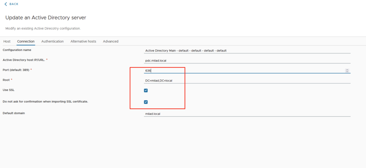
Task: Increase port with the stepper up arrow
Action: tap(347, 69)
